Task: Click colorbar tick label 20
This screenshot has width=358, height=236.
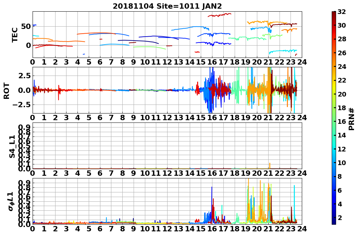Action: click(342, 94)
